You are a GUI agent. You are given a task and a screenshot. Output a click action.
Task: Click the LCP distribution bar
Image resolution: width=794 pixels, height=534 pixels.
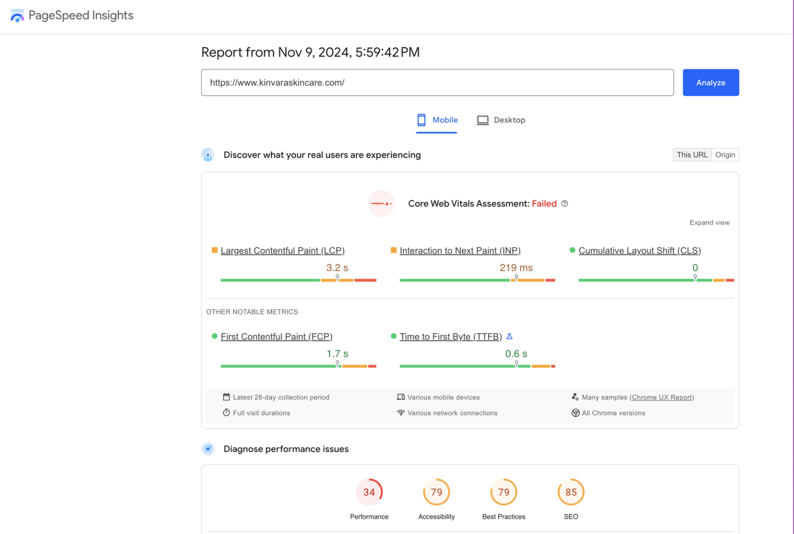(299, 280)
